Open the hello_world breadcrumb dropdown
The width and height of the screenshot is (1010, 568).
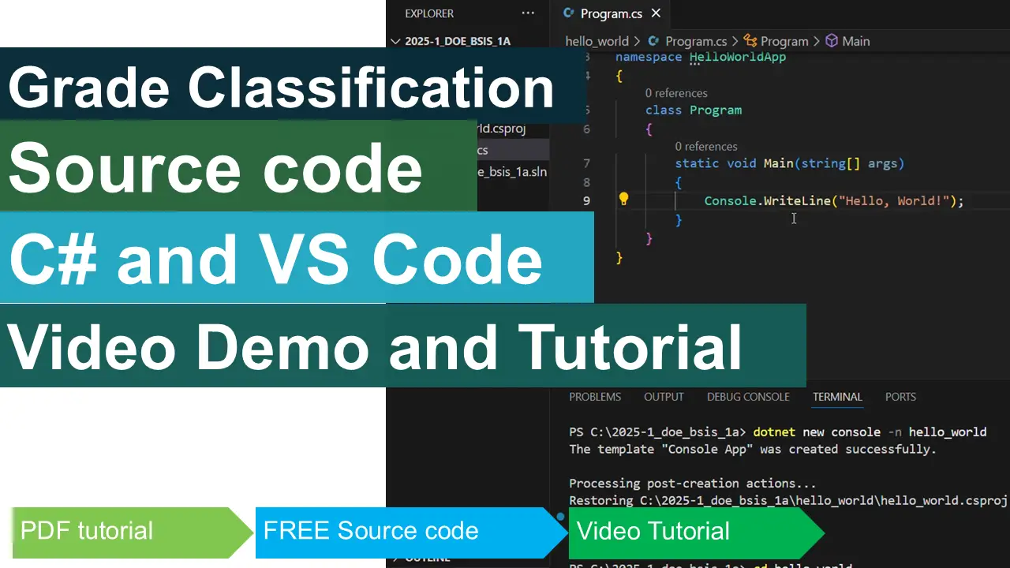tap(597, 41)
